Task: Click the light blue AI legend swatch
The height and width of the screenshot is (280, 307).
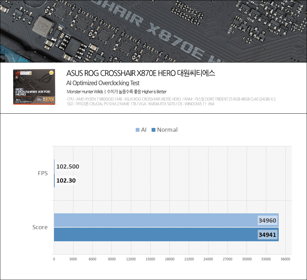Action: pyautogui.click(x=137, y=130)
